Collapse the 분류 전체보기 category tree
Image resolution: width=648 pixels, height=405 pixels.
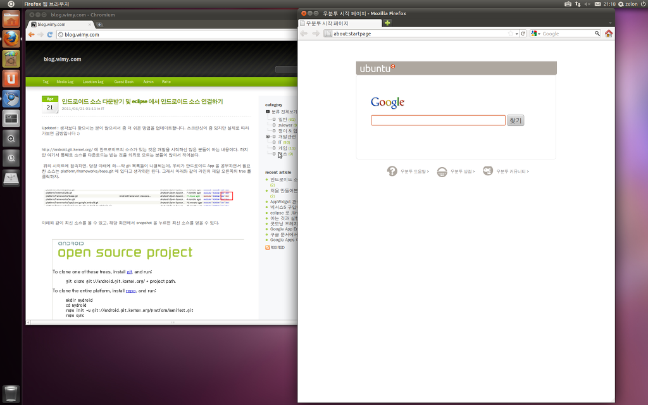click(x=268, y=111)
